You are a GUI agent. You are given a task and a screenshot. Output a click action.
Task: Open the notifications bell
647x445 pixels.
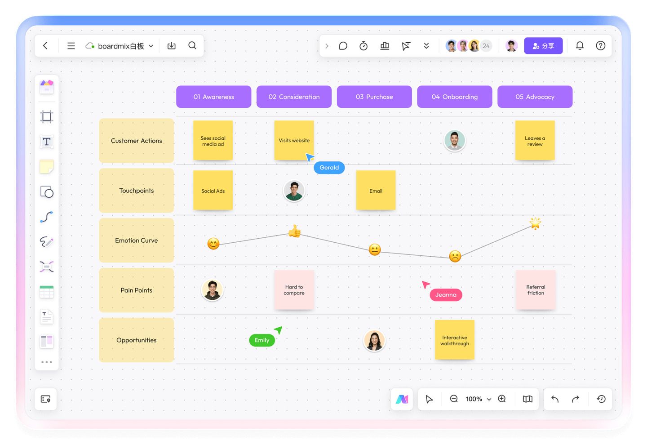pos(580,46)
